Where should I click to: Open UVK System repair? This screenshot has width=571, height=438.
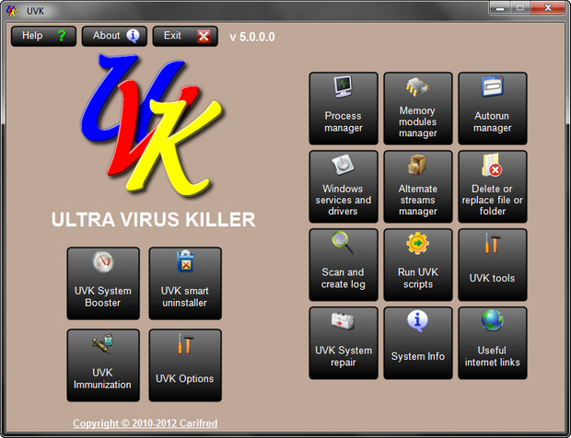[x=344, y=343]
